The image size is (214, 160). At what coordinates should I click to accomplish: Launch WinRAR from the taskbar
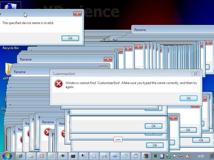pos(146,156)
